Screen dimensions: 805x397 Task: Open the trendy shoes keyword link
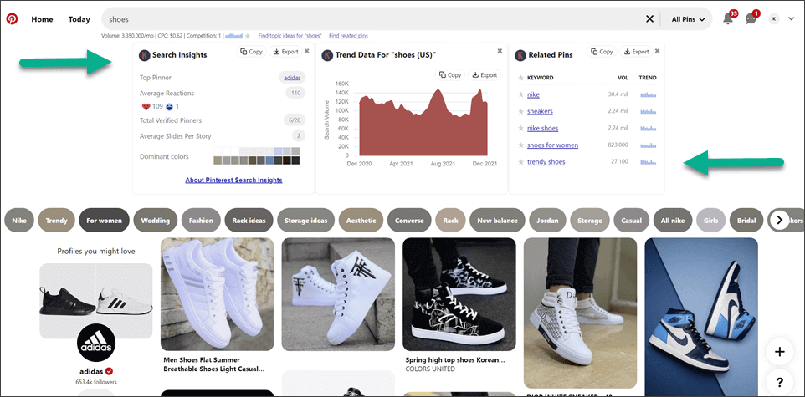point(546,161)
